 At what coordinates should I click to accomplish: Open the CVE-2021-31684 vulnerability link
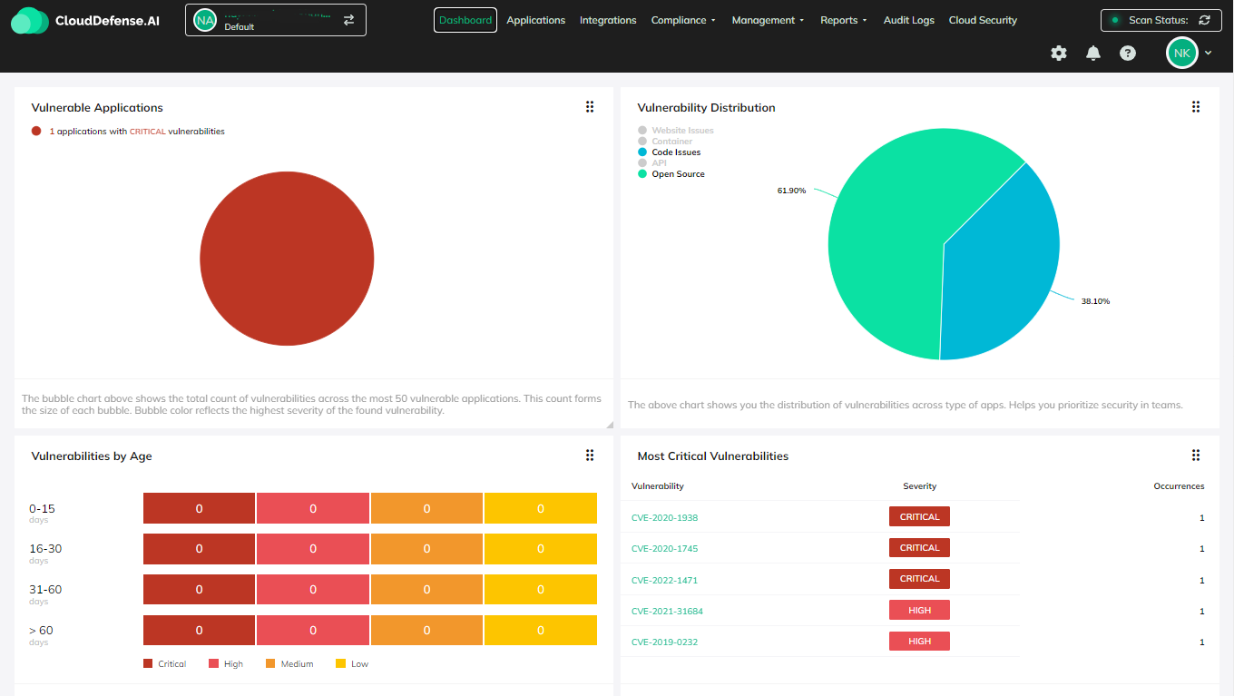coord(667,612)
